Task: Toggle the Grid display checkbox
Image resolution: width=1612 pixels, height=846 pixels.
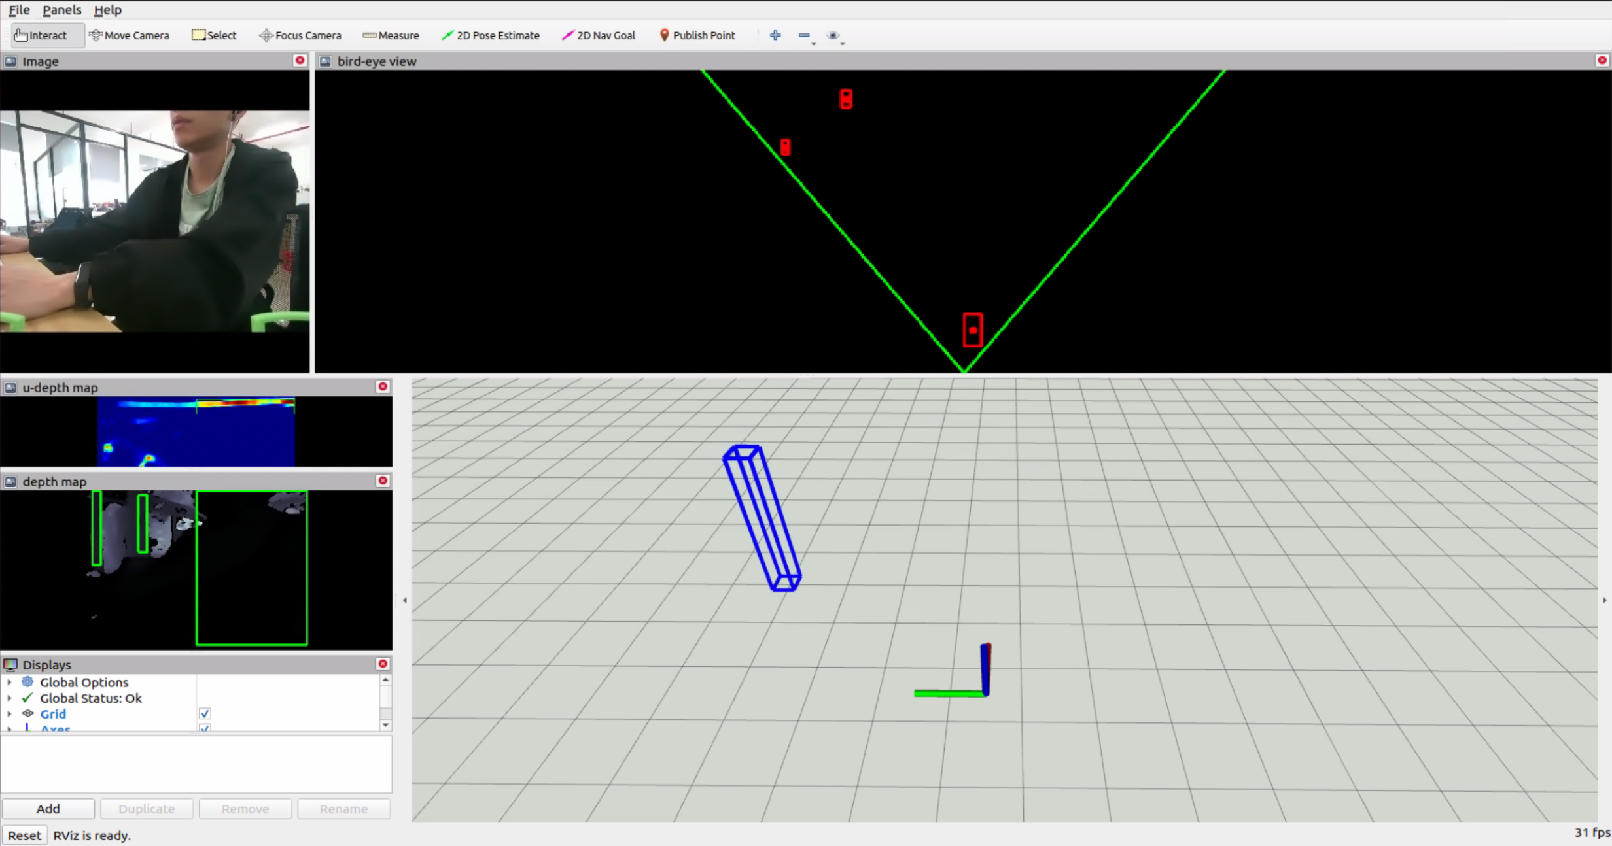Action: (205, 713)
